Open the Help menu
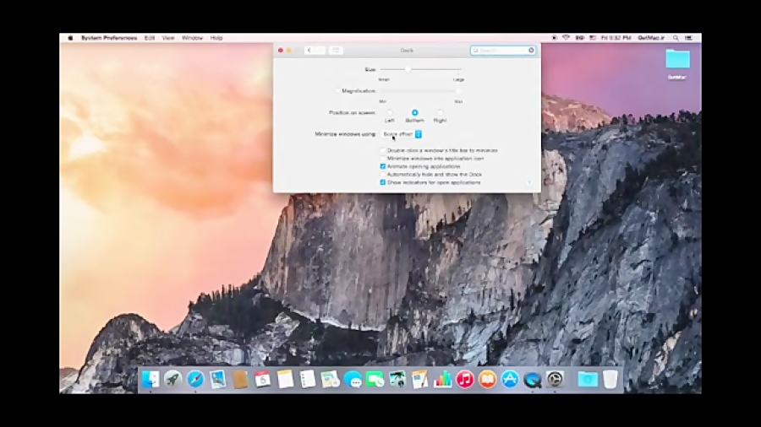 216,38
